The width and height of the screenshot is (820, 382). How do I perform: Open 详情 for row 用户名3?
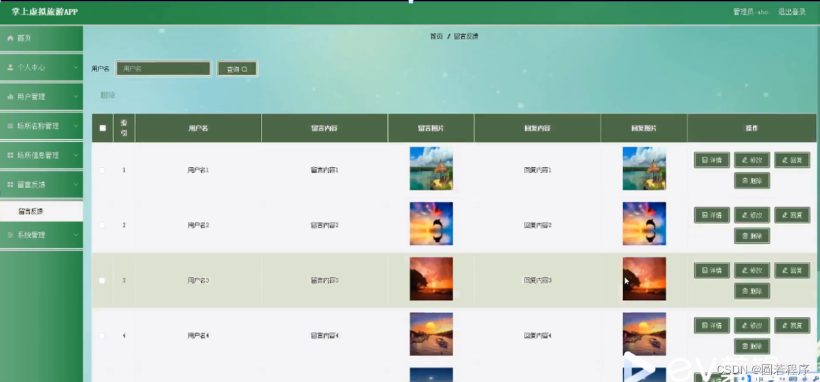click(712, 270)
